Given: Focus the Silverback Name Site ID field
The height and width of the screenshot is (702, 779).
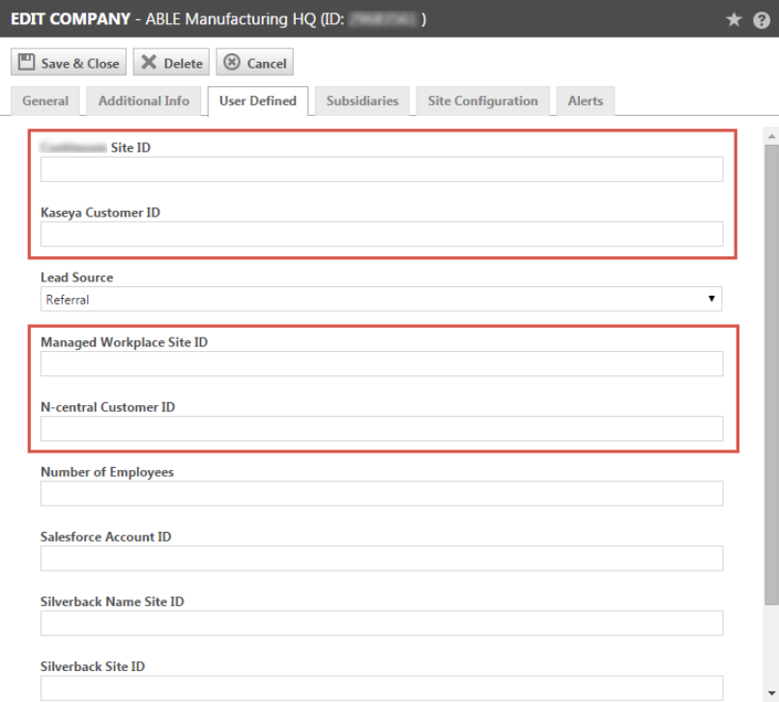Looking at the screenshot, I should pyautogui.click(x=381, y=623).
